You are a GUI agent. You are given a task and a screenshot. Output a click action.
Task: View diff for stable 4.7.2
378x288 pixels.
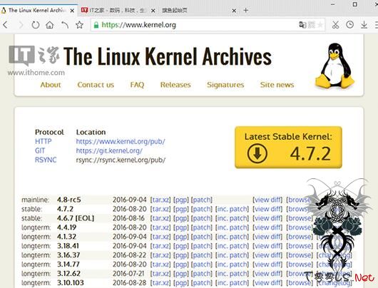click(267, 209)
